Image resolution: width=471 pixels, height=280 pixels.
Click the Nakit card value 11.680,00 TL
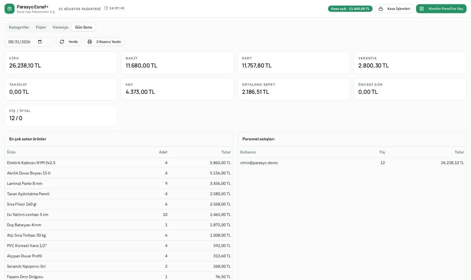(x=141, y=66)
